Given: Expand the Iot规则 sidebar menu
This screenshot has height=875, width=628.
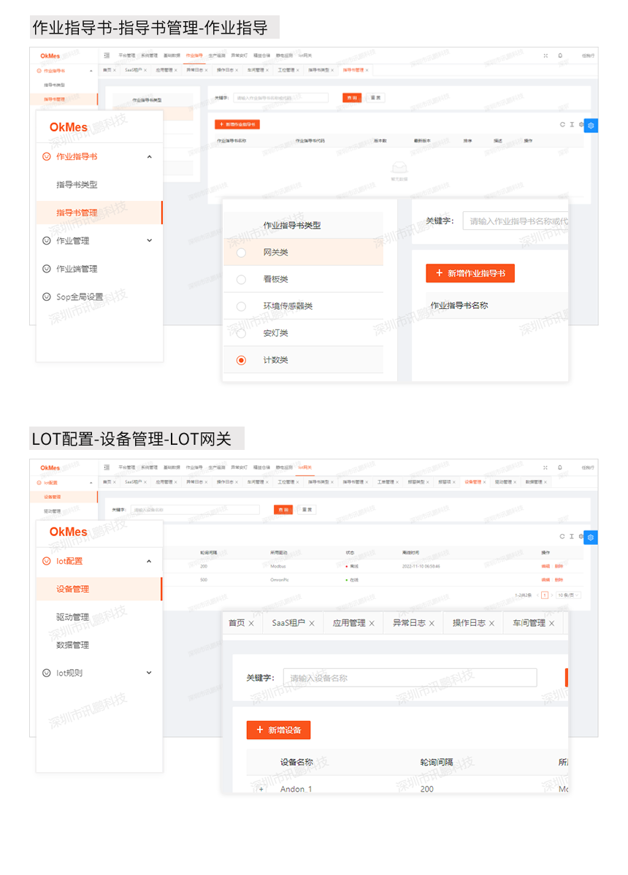Looking at the screenshot, I should [149, 672].
